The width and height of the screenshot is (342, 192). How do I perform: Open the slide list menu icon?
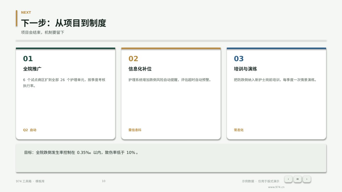[x=298, y=179]
